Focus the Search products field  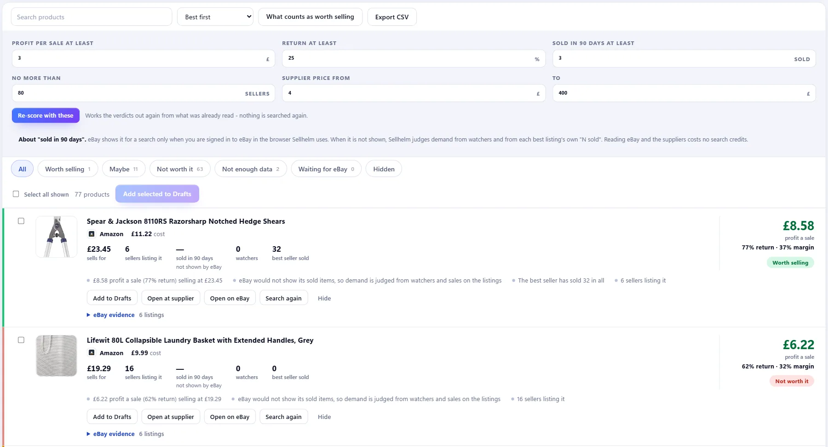(92, 17)
